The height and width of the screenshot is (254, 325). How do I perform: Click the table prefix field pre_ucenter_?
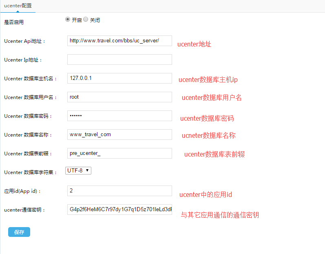119,153
